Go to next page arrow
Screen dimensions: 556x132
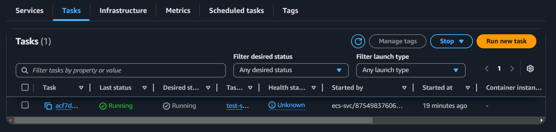click(512, 69)
